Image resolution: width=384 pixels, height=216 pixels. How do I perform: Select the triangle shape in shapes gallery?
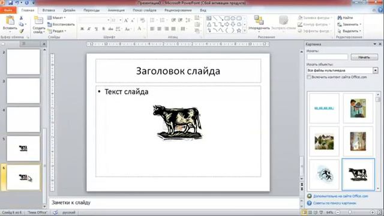[x=209, y=24]
